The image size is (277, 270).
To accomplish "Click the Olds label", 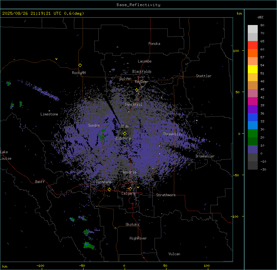I will click(125, 126).
